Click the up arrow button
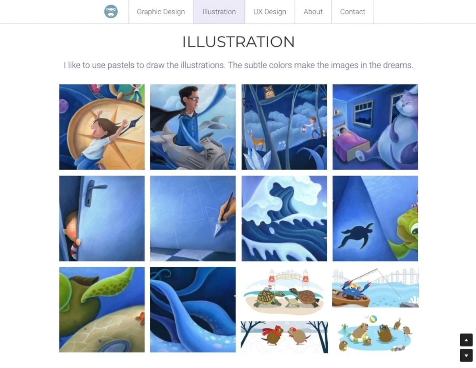The width and height of the screenshot is (476, 368). 466,340
